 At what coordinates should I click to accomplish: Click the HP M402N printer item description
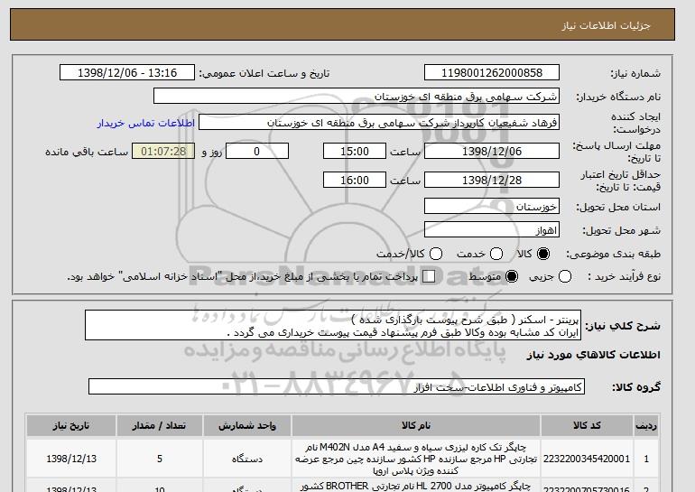pyautogui.click(x=416, y=459)
